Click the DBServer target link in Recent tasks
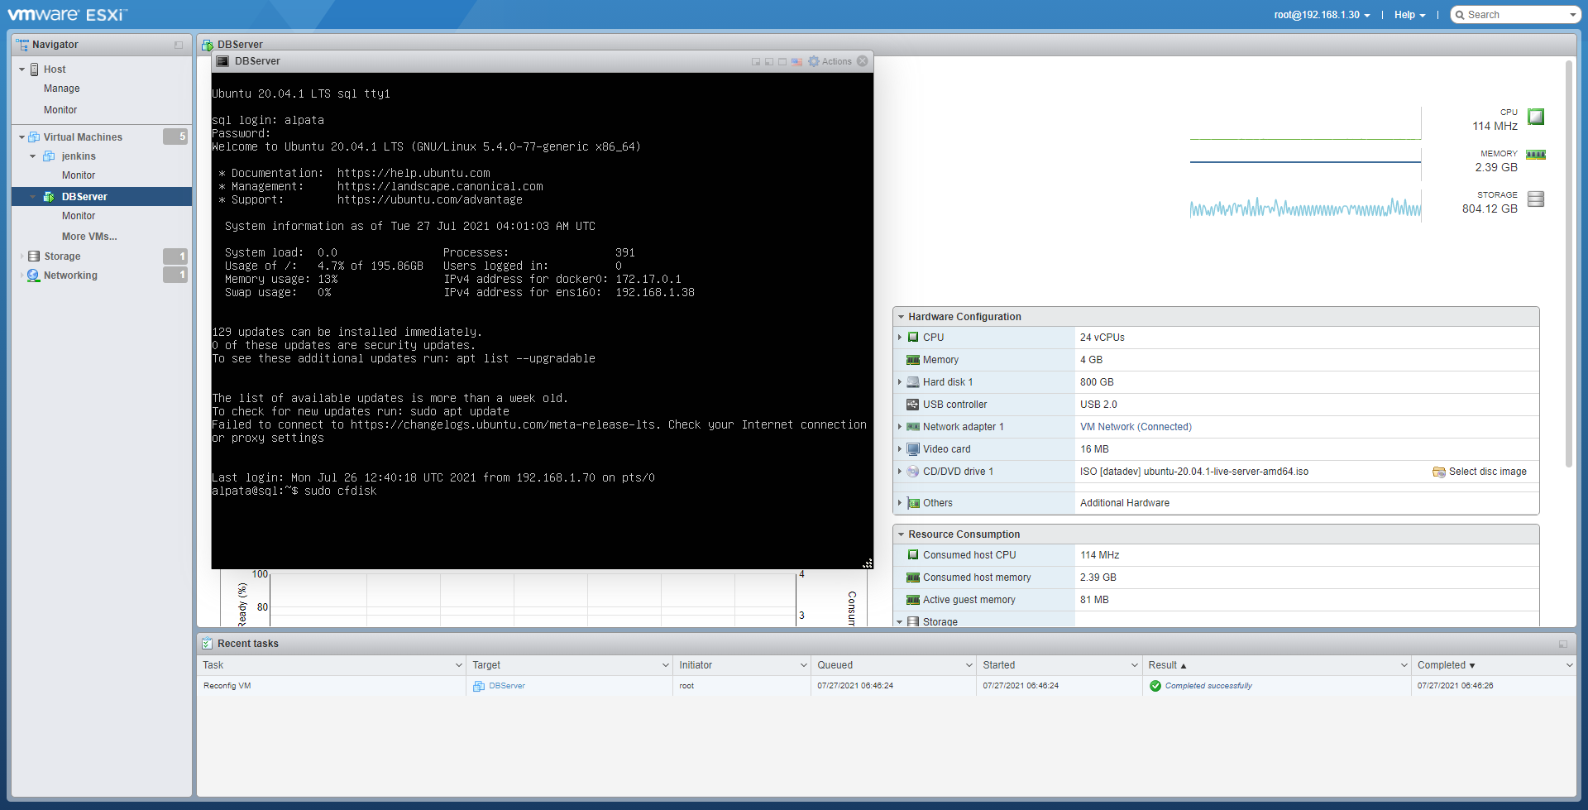The image size is (1588, 810). 506,686
